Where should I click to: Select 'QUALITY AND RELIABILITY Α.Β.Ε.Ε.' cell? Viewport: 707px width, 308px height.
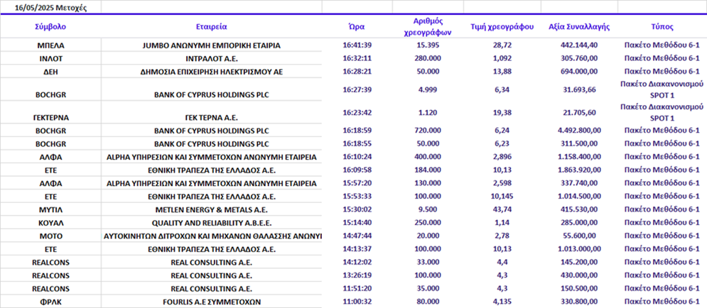(x=212, y=223)
